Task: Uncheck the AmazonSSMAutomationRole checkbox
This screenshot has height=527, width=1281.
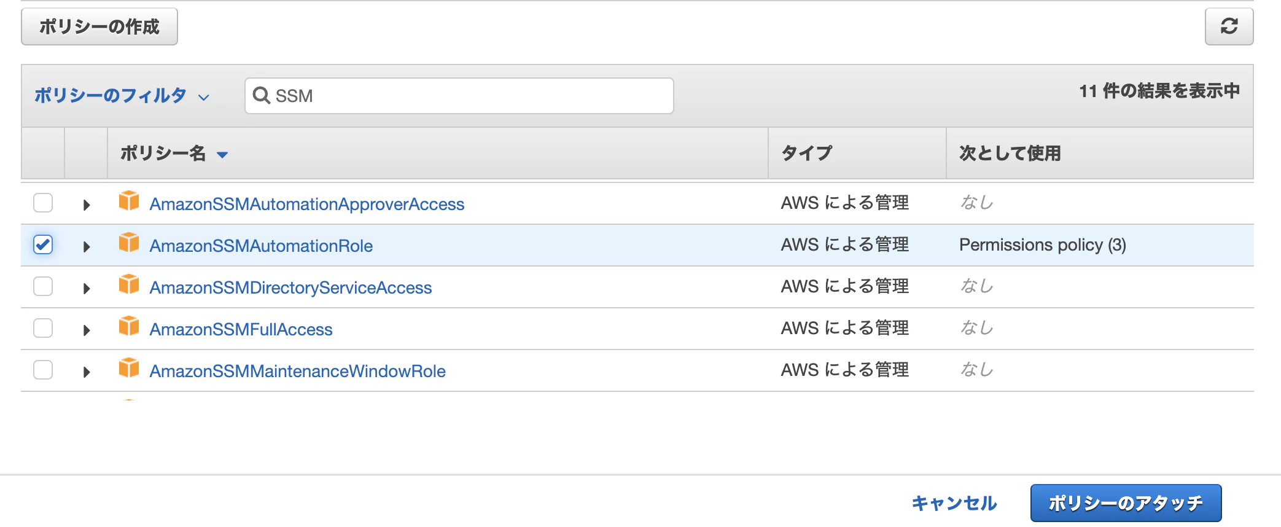Action: [43, 244]
